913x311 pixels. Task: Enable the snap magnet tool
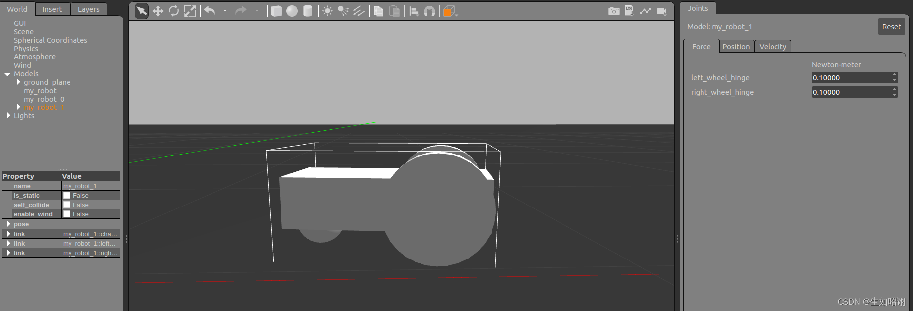click(430, 11)
